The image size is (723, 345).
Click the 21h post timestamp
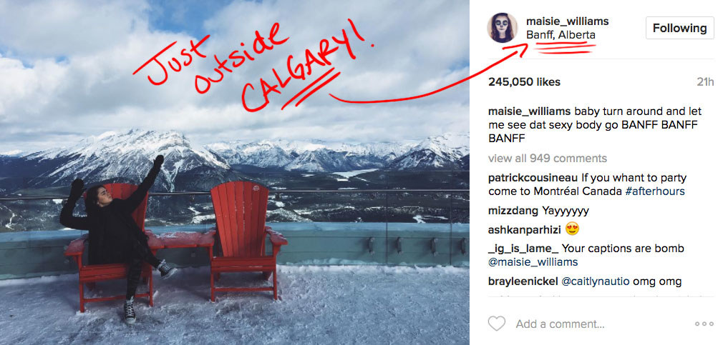click(705, 82)
